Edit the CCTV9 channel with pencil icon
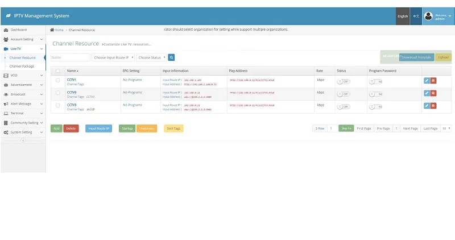455x240 pixels. coord(427,93)
